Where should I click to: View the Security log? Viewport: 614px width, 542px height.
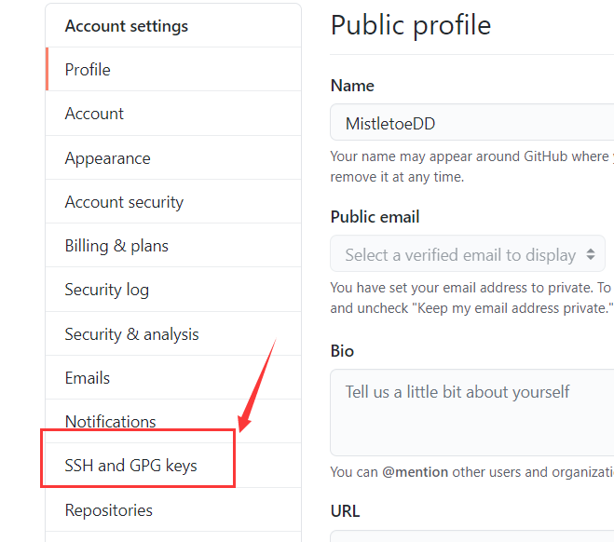106,290
